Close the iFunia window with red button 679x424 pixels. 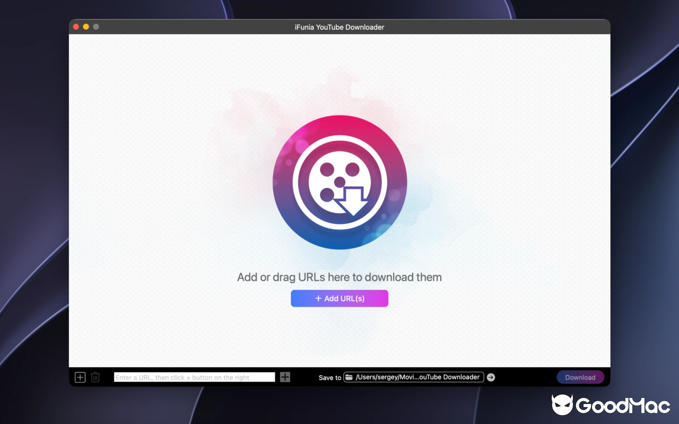pyautogui.click(x=76, y=27)
